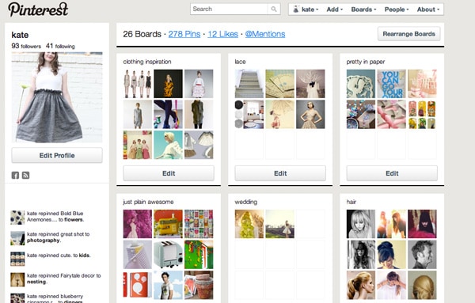The image size is (475, 303).
Task: Open kate's large profile photo
Action: coord(57,97)
